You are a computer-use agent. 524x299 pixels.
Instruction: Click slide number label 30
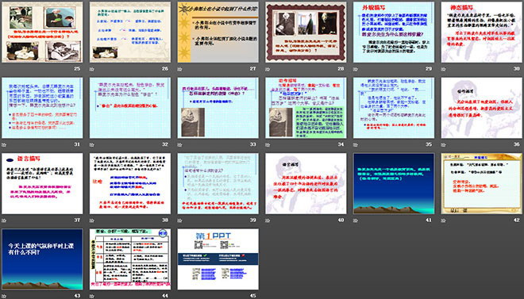tap(517, 68)
